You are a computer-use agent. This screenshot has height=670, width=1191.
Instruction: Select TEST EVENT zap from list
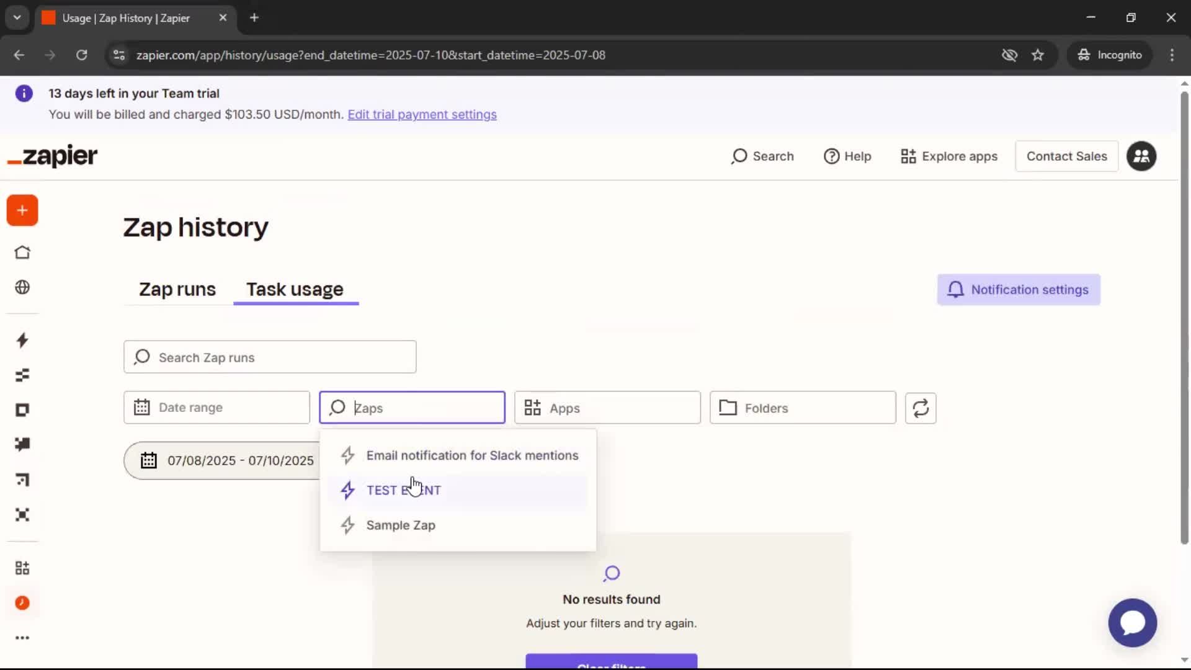pyautogui.click(x=458, y=490)
